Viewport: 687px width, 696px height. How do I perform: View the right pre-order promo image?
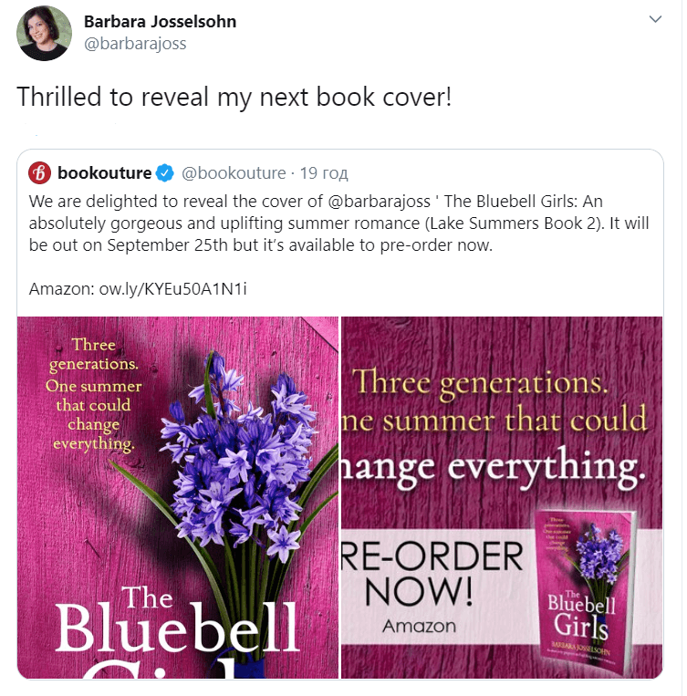[502, 497]
